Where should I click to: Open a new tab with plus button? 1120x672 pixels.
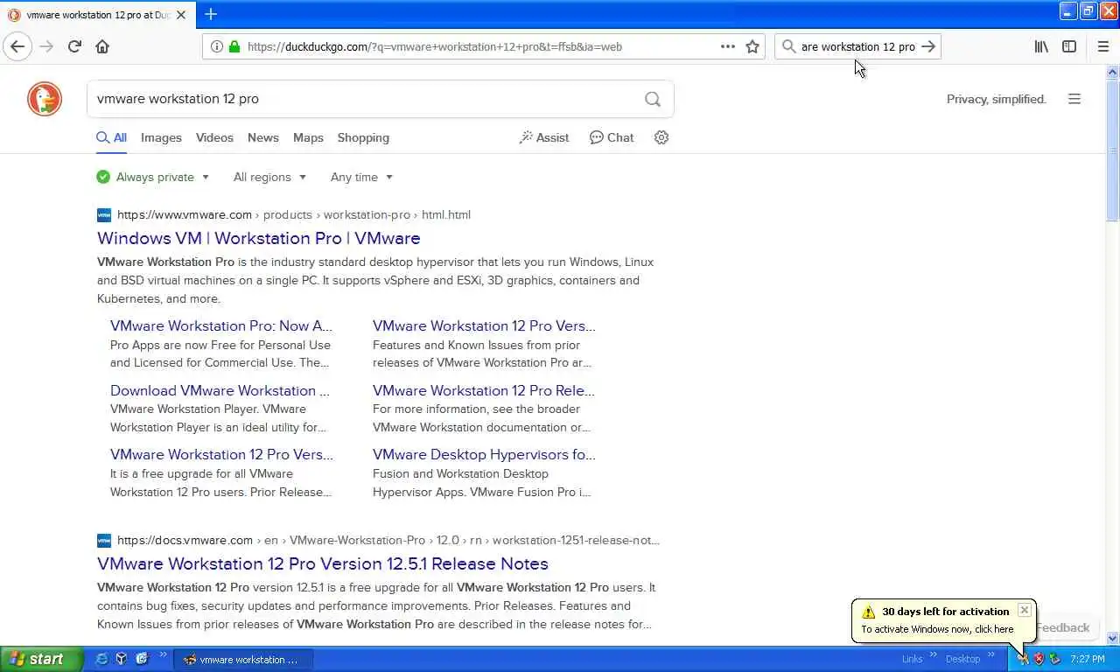pyautogui.click(x=211, y=14)
